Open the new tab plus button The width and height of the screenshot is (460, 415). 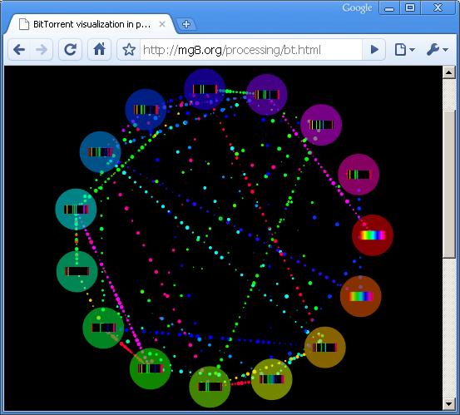point(186,24)
